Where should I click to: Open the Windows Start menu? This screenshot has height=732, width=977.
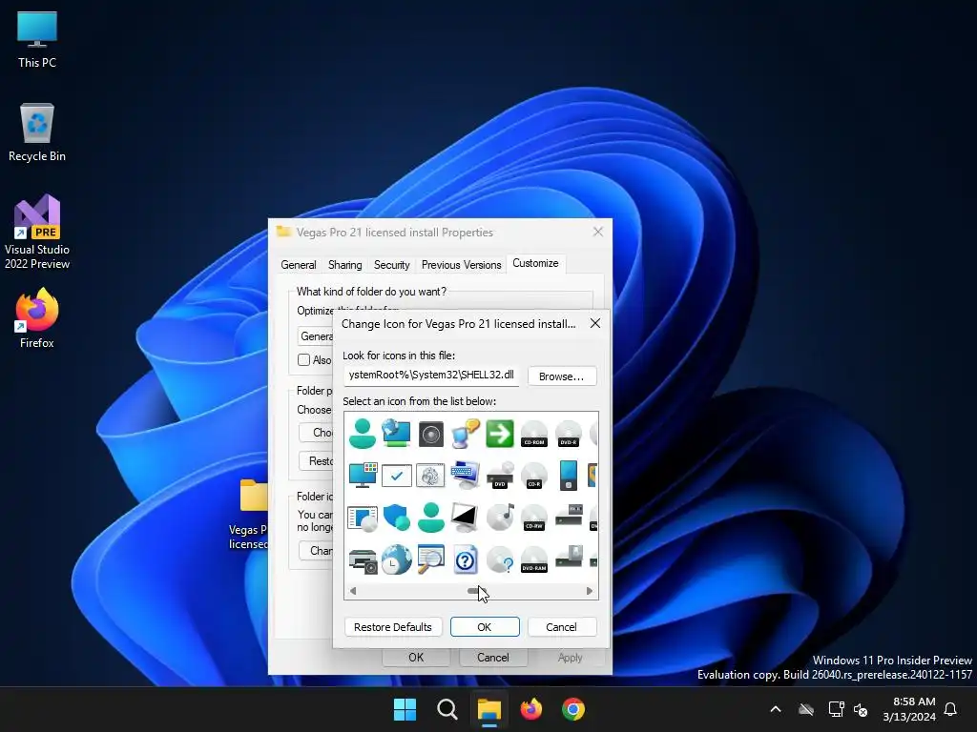click(x=405, y=709)
